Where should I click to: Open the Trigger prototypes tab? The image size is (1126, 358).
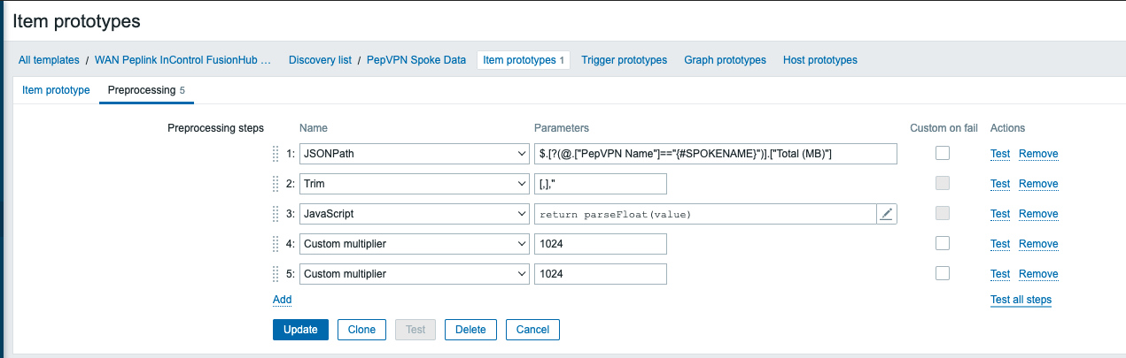pos(624,60)
